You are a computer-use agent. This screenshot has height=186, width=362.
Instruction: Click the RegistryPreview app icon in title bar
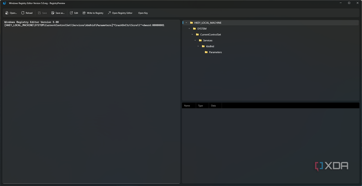tap(4, 3)
